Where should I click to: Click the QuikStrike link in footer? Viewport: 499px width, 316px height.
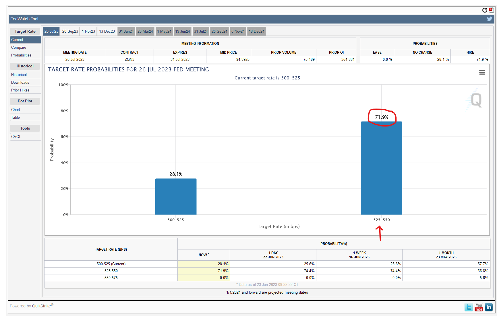(x=41, y=306)
